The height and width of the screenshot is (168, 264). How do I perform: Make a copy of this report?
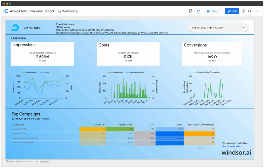(x=190, y=11)
